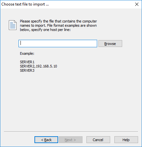
Task: Click the 'Choose text file to import' title
Action: (x=25, y=4)
